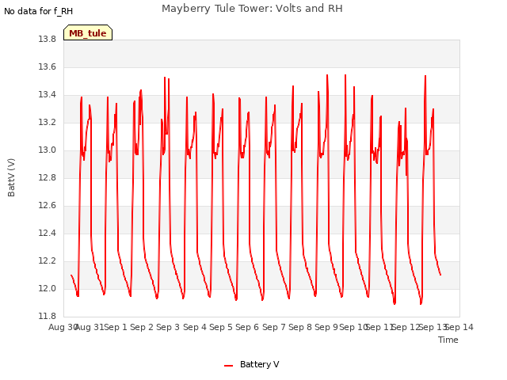Click the Time x-axis label
The height and width of the screenshot is (380, 507).
click(x=448, y=340)
